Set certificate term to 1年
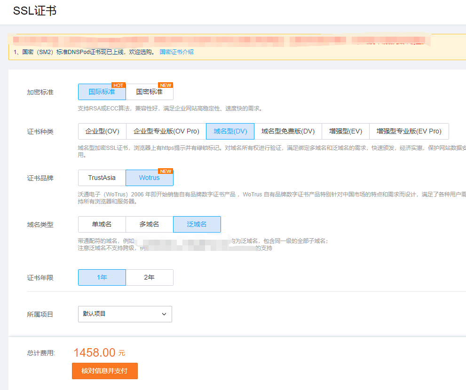The image size is (466, 390). 102,277
